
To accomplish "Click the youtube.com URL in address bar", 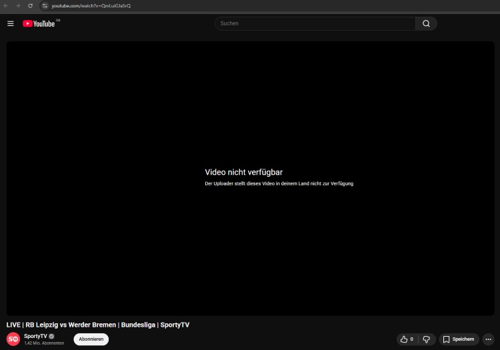I will click(x=91, y=6).
